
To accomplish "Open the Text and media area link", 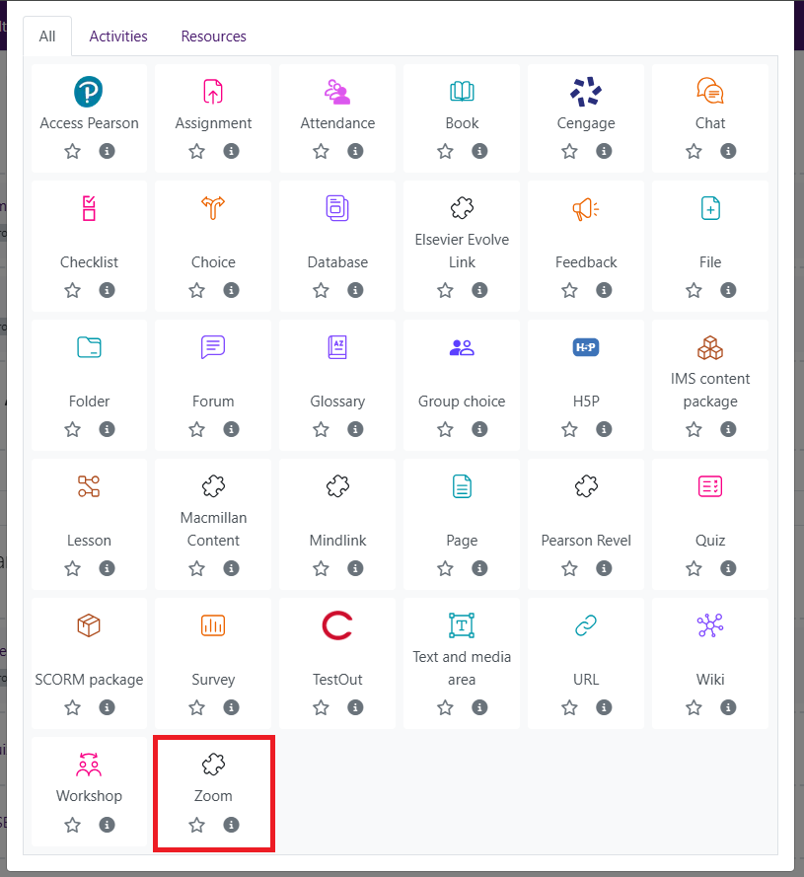I will pyautogui.click(x=462, y=668).
